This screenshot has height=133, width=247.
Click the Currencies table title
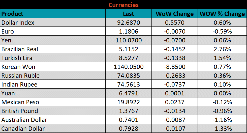[x=124, y=5]
